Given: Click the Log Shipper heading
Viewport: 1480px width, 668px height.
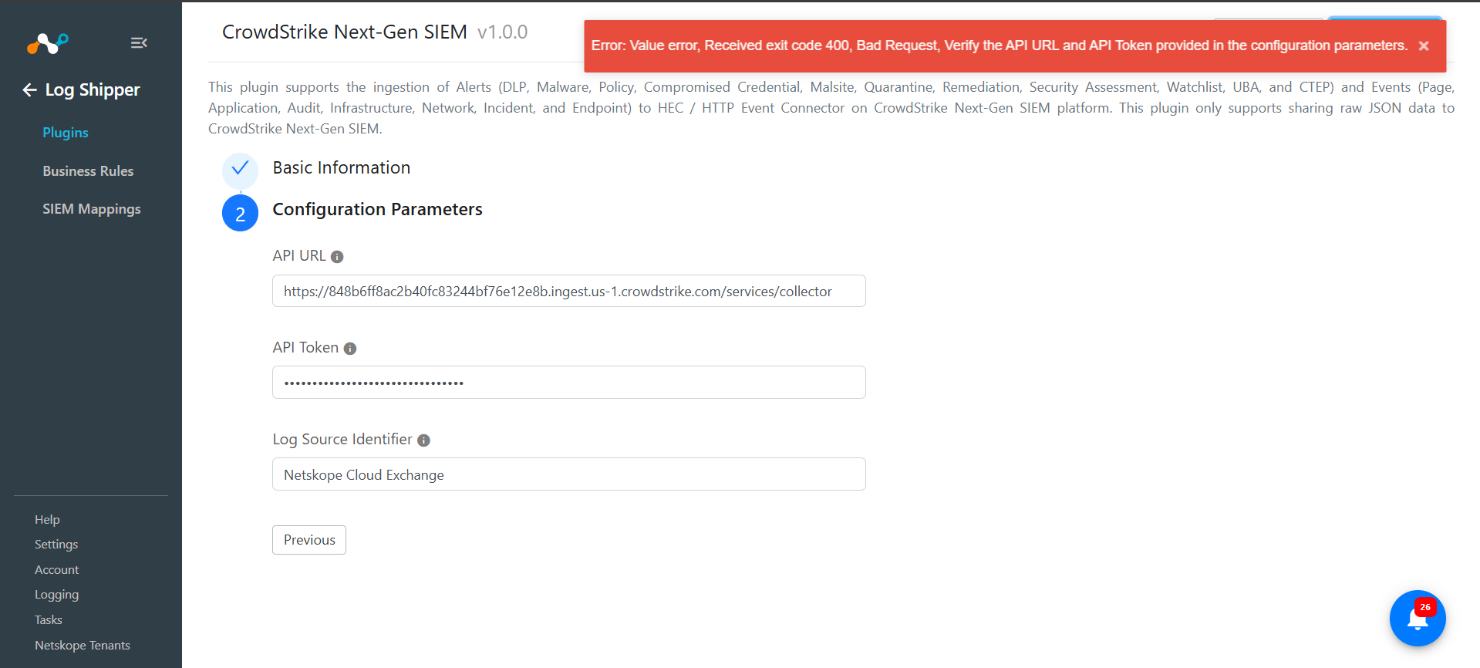Looking at the screenshot, I should click(93, 90).
